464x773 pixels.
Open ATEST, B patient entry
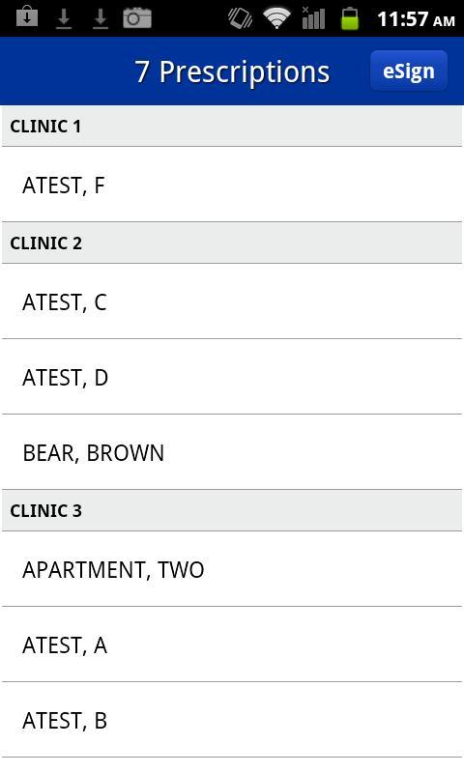coord(232,720)
